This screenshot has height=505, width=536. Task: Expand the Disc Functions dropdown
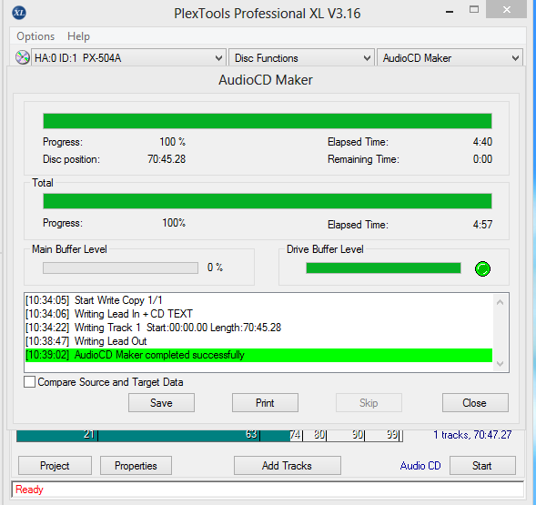(301, 58)
